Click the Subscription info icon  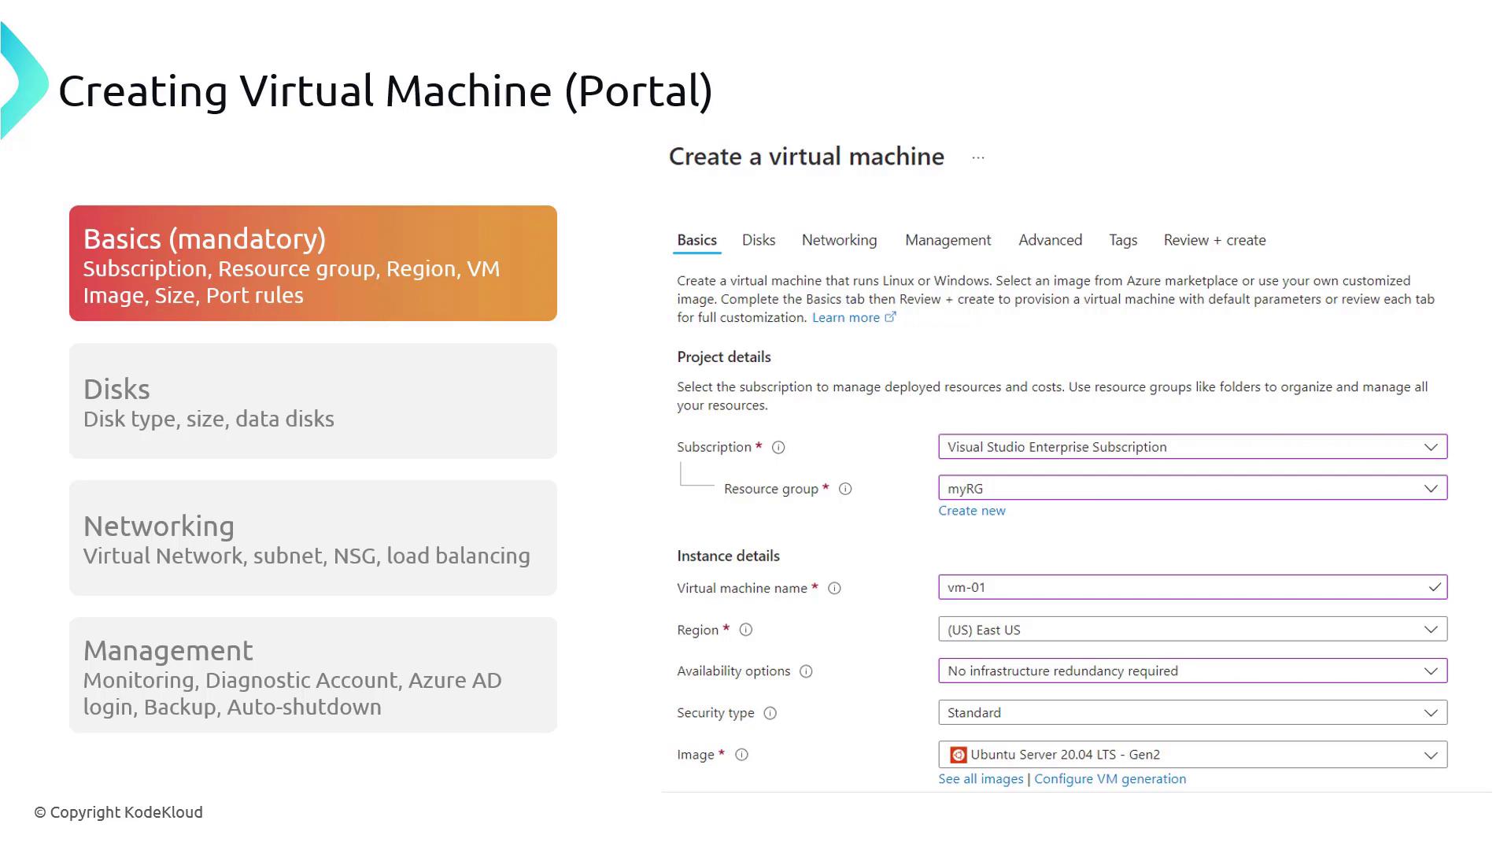pos(778,447)
